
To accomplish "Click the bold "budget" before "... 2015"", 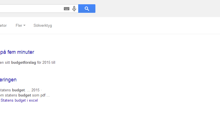I will (x=18, y=90).
